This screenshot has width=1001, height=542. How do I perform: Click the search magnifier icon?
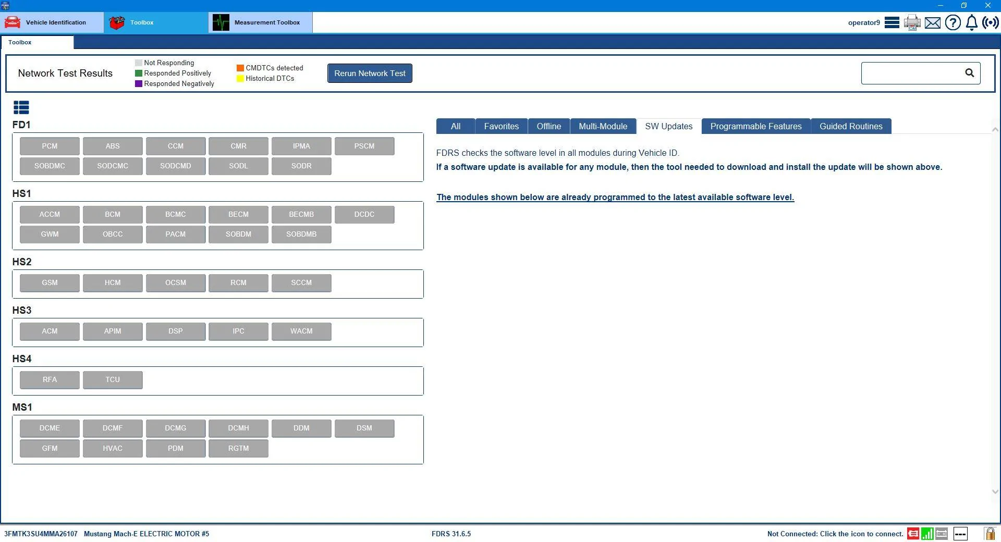coord(970,73)
